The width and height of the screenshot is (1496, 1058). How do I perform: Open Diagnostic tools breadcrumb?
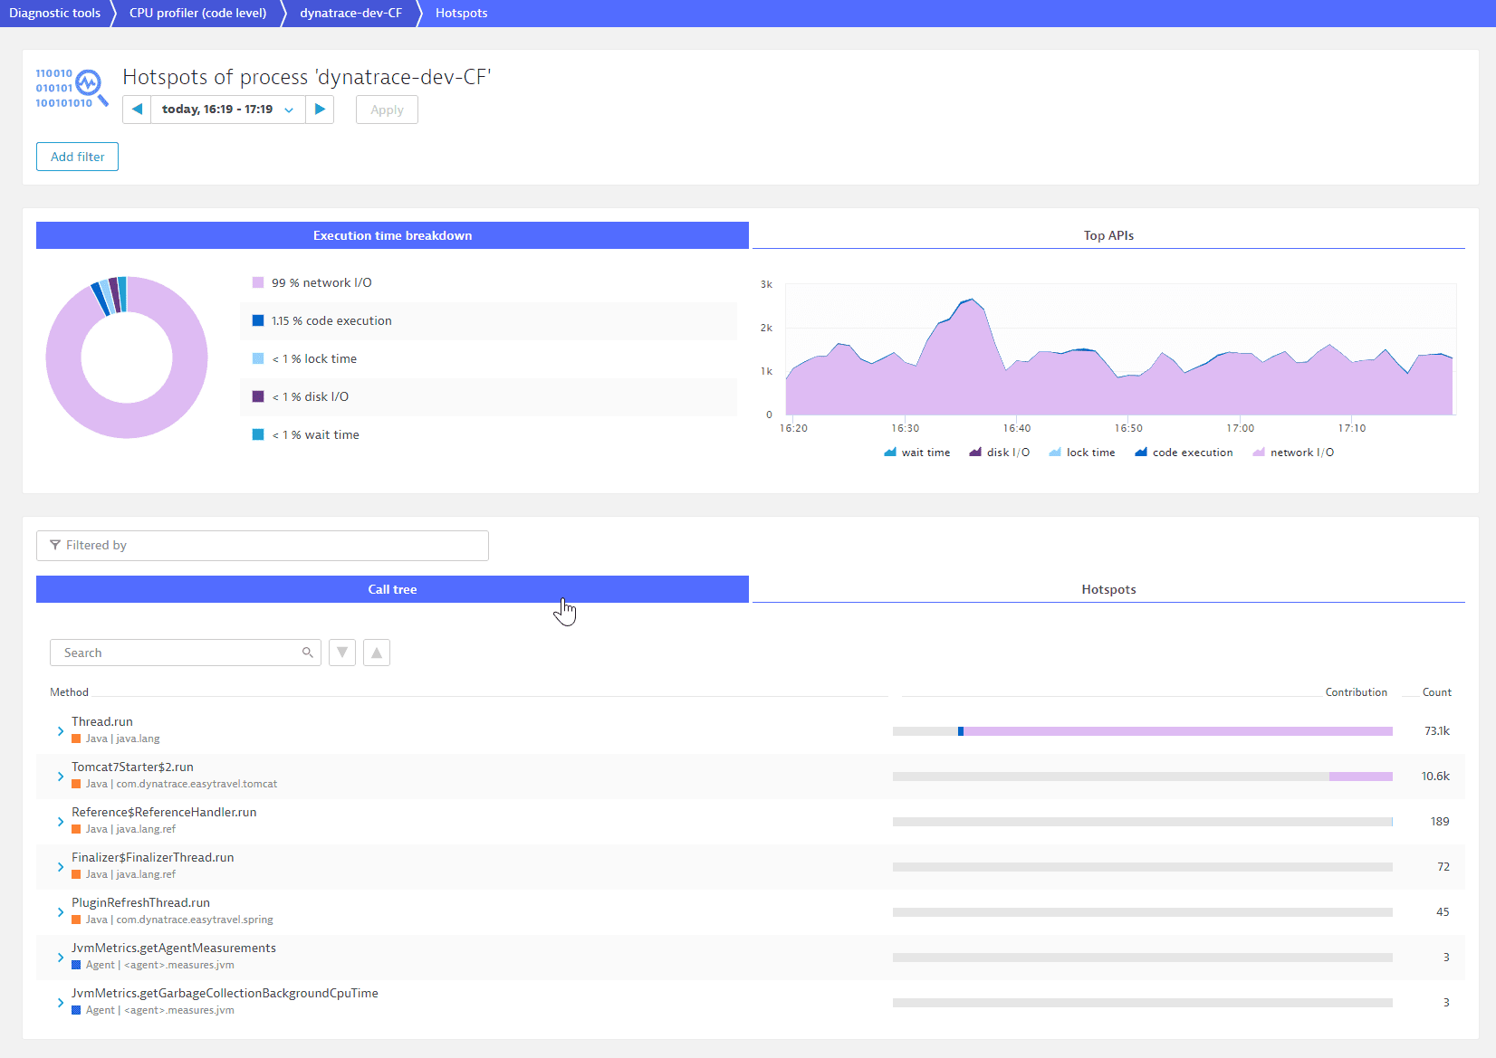coord(55,13)
